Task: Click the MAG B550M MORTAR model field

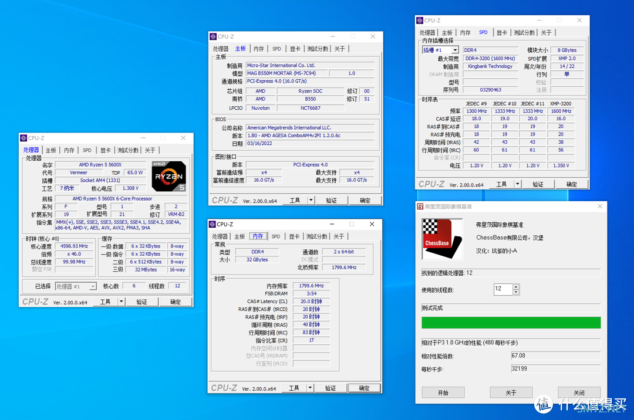Action: pos(286,73)
